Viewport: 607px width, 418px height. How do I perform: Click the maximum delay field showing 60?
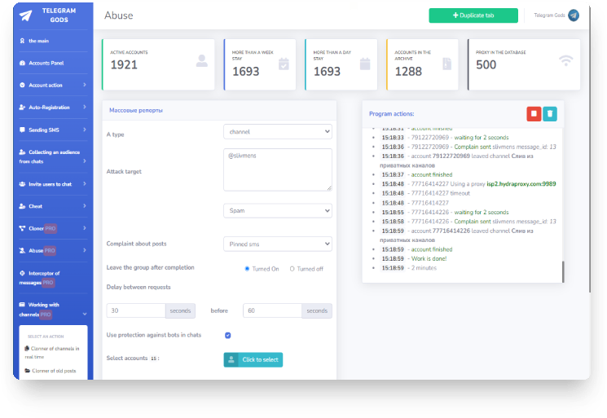(x=272, y=310)
